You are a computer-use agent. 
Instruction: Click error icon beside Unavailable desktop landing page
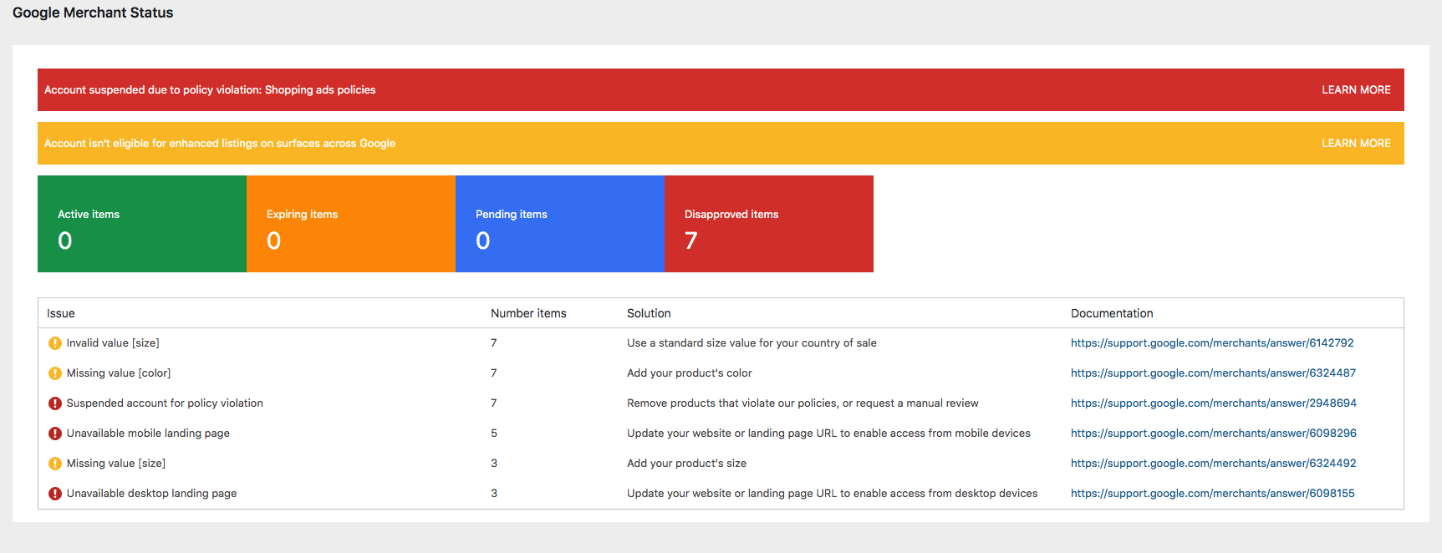[x=55, y=494]
